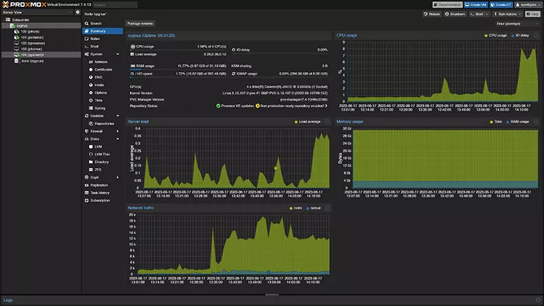The height and width of the screenshot is (306, 544).
Task: Toggle IO delay series in legend
Action: pos(520,35)
